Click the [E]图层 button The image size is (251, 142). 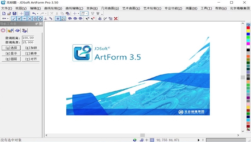11,59
